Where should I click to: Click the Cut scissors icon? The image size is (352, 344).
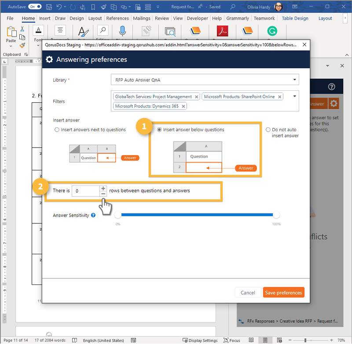(x=22, y=29)
